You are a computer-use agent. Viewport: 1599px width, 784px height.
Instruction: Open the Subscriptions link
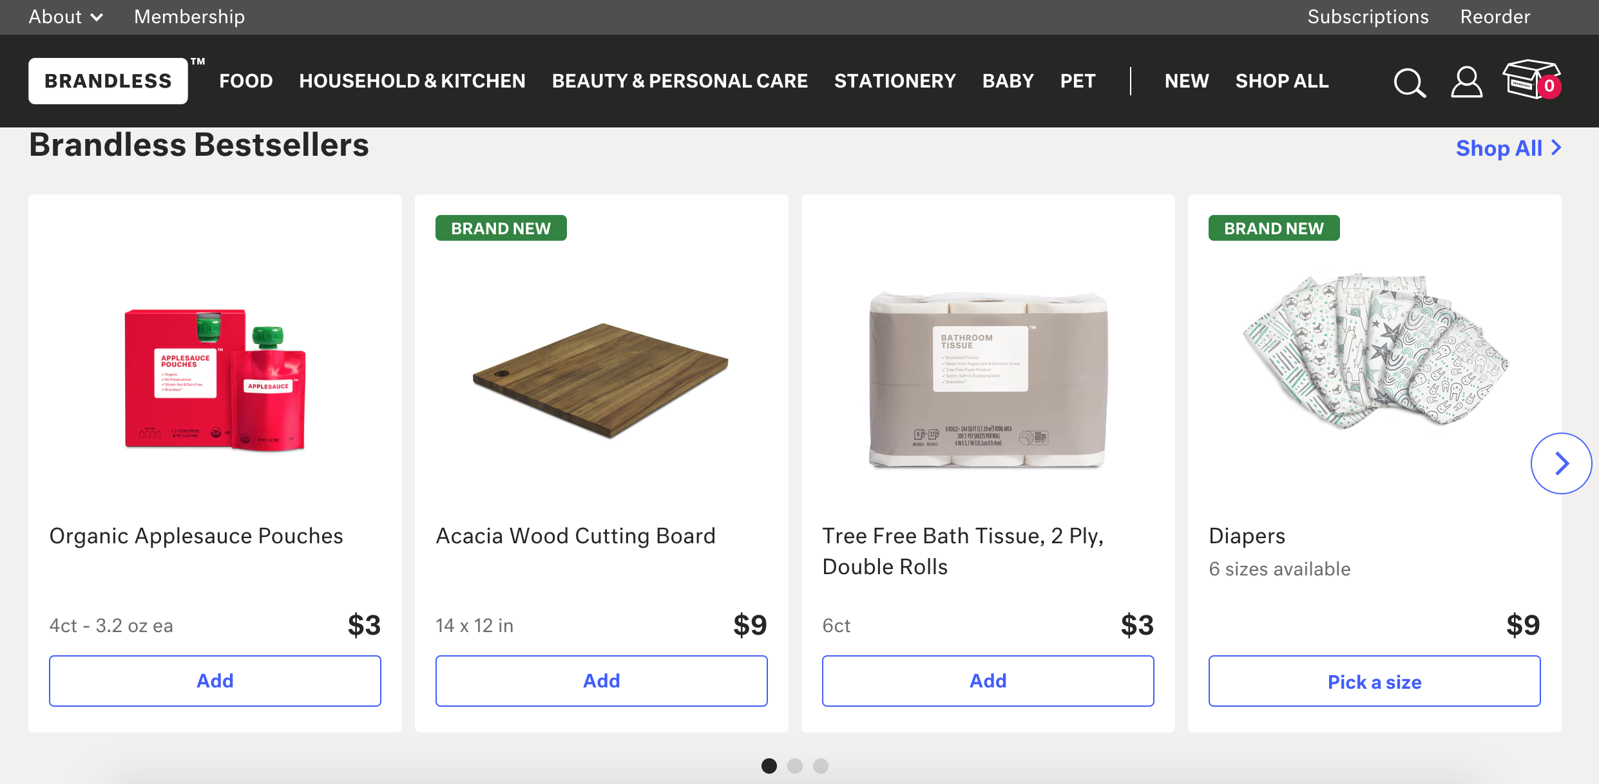point(1368,17)
